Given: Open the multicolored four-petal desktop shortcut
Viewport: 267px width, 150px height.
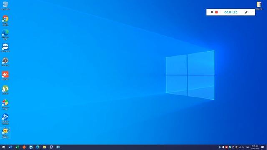Looking at the screenshot, I should point(5,105).
